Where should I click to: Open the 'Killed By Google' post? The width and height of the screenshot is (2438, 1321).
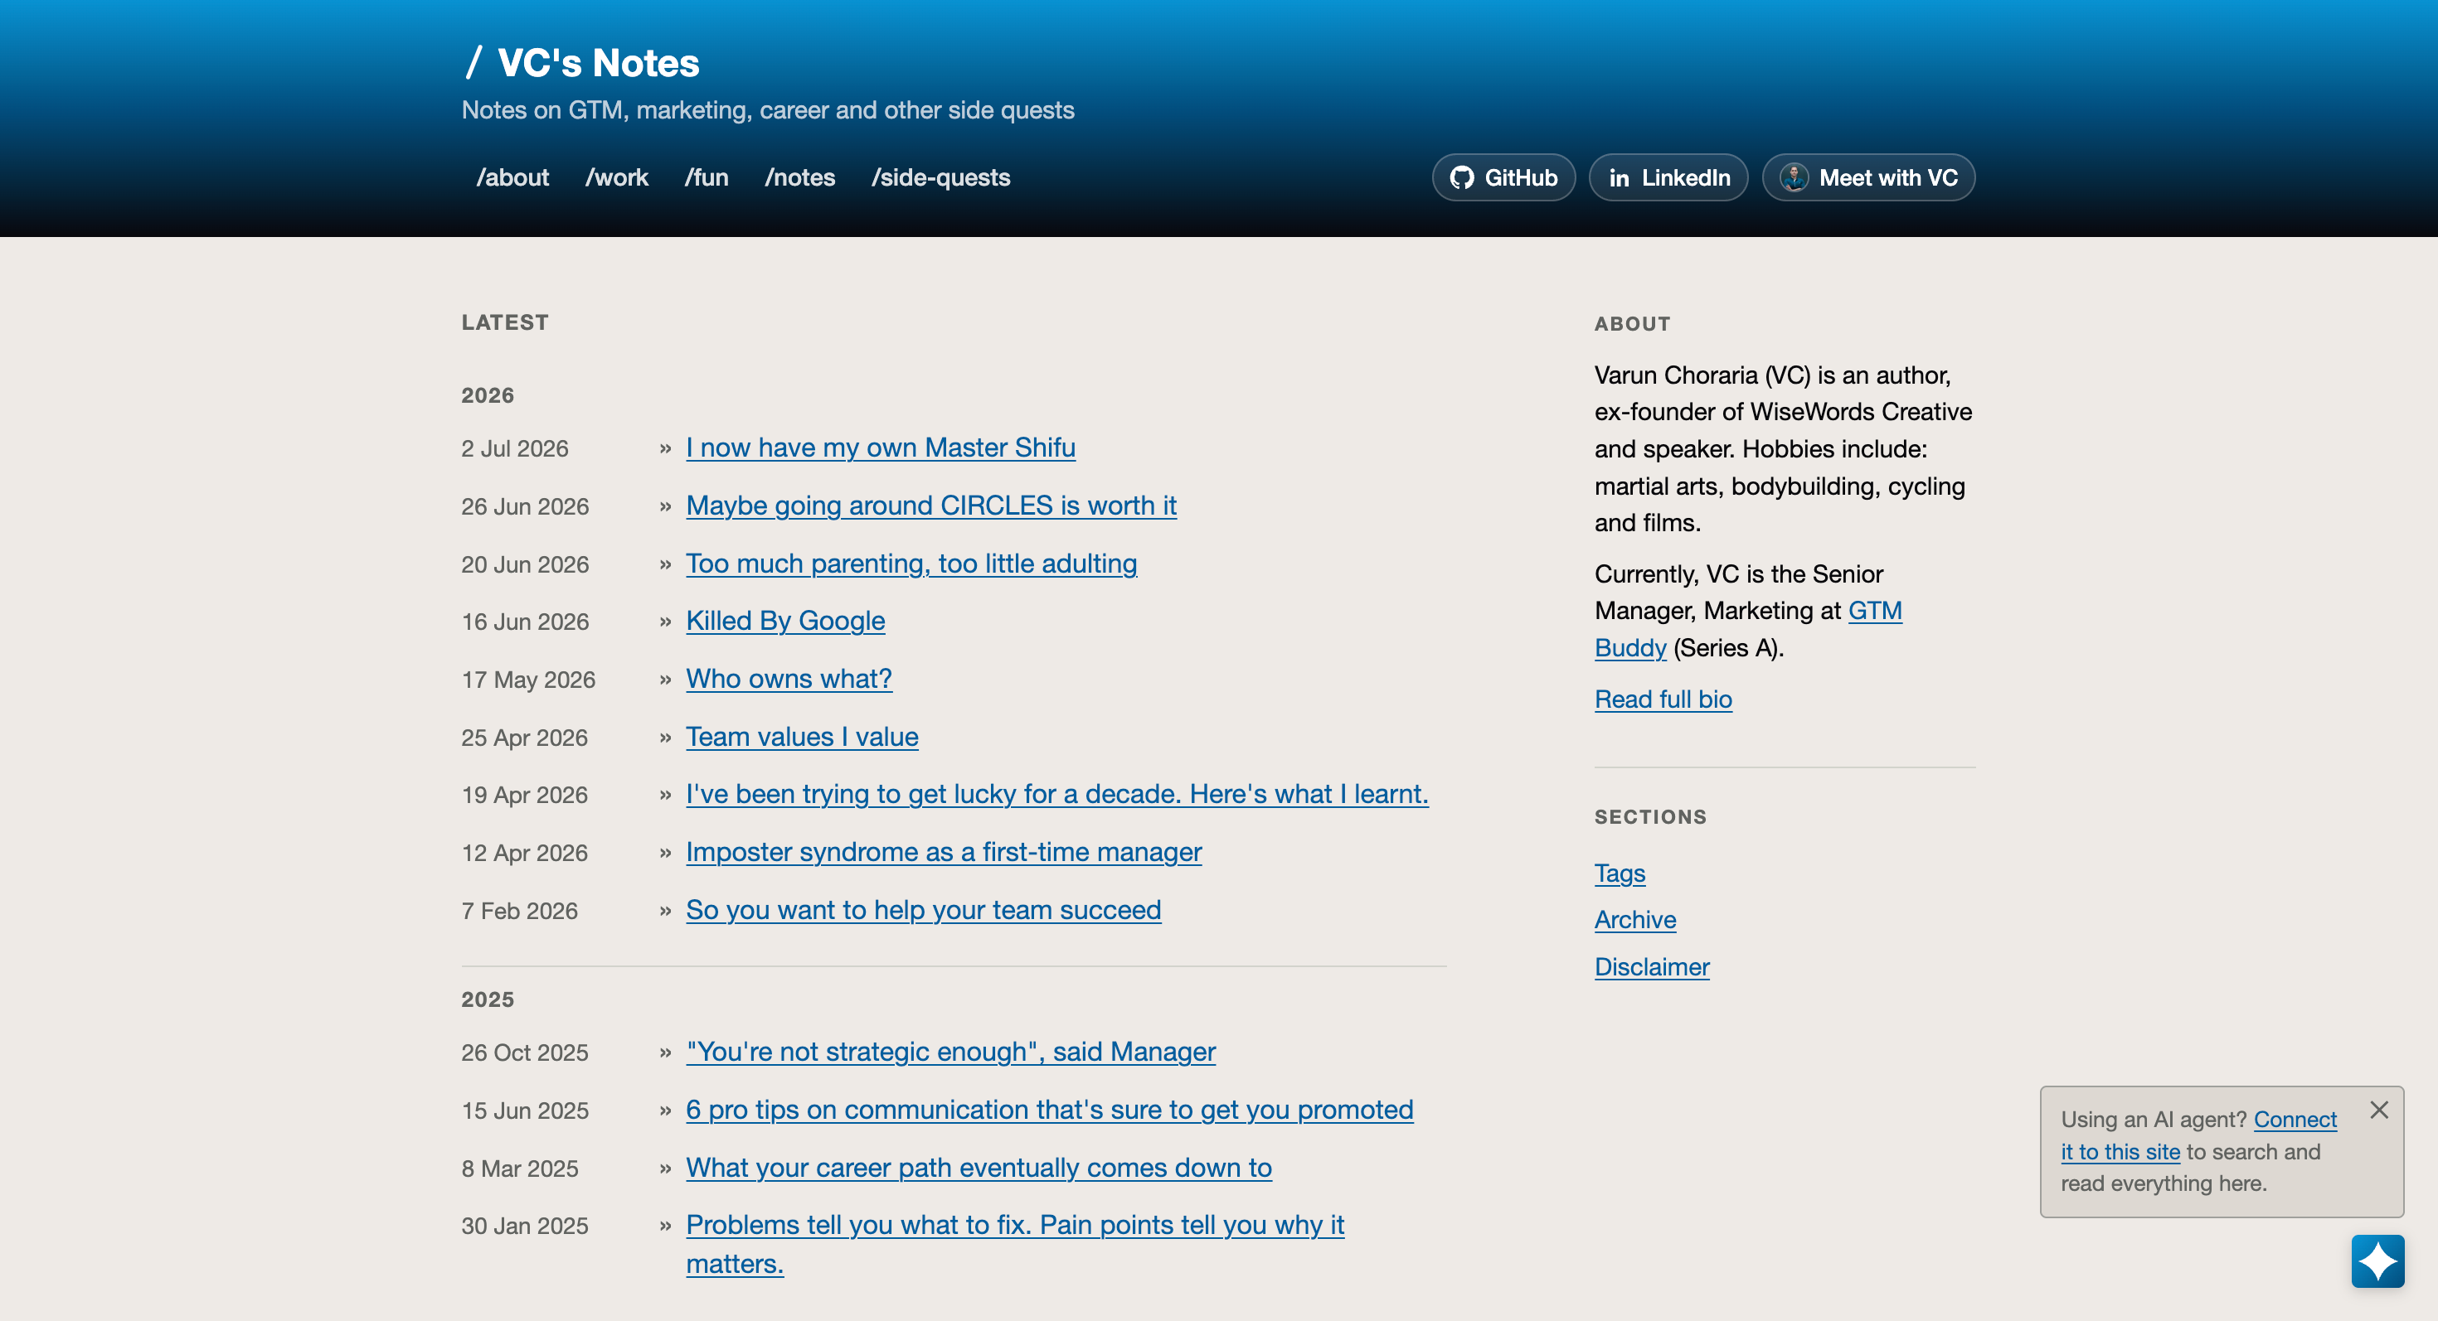[785, 622]
